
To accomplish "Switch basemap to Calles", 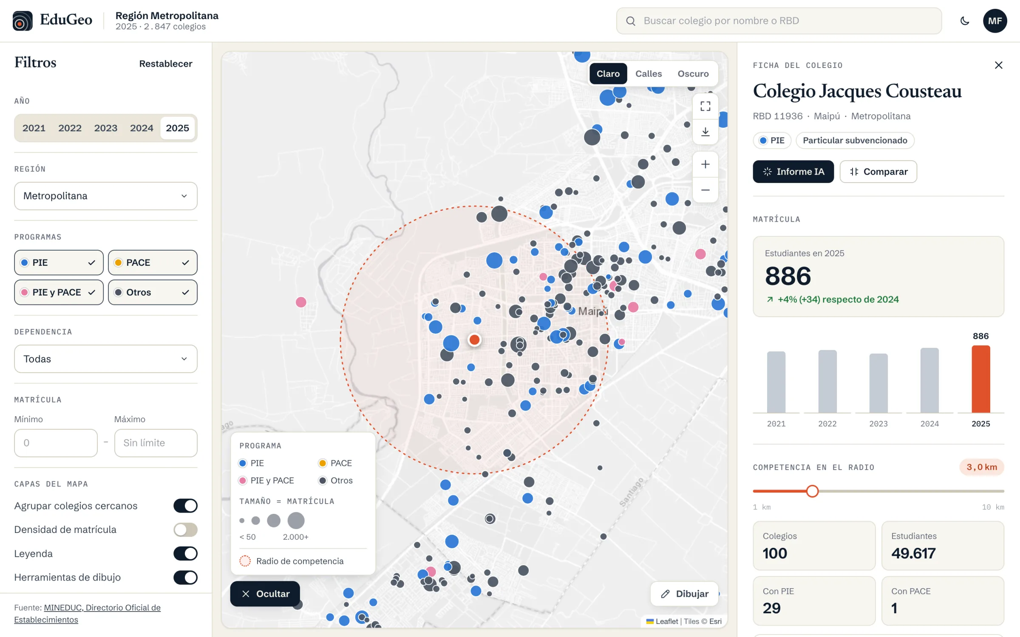I will click(x=649, y=74).
